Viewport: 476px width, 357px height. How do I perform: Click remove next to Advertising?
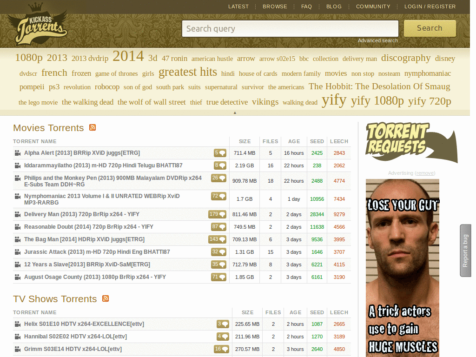pyautogui.click(x=425, y=173)
